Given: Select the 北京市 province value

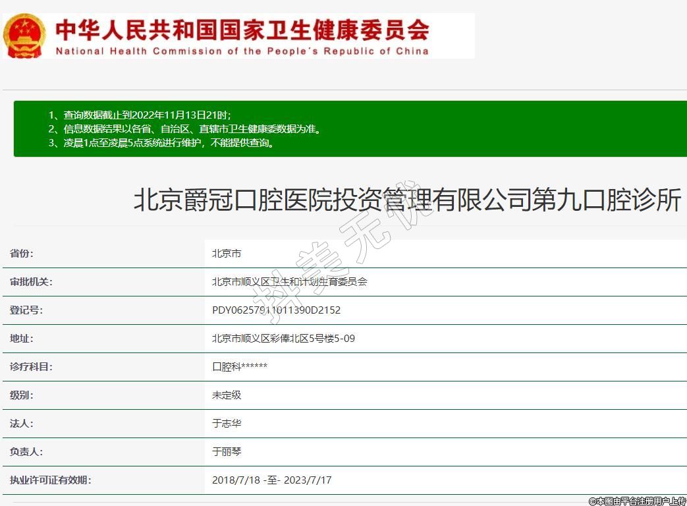Looking at the screenshot, I should [x=227, y=254].
